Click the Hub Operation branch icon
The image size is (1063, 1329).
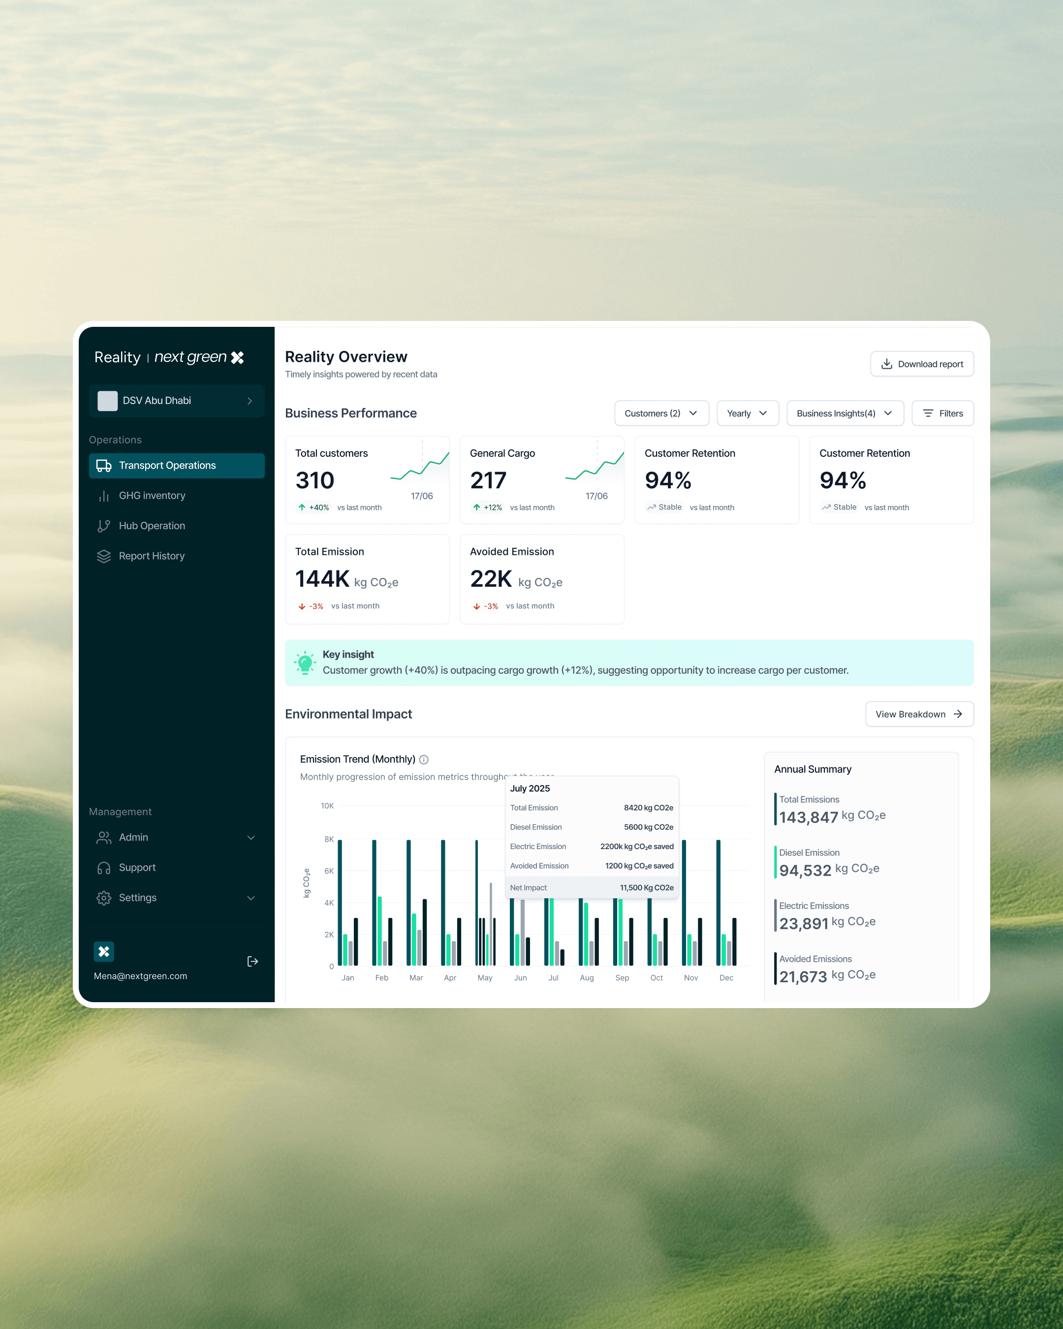(x=103, y=526)
